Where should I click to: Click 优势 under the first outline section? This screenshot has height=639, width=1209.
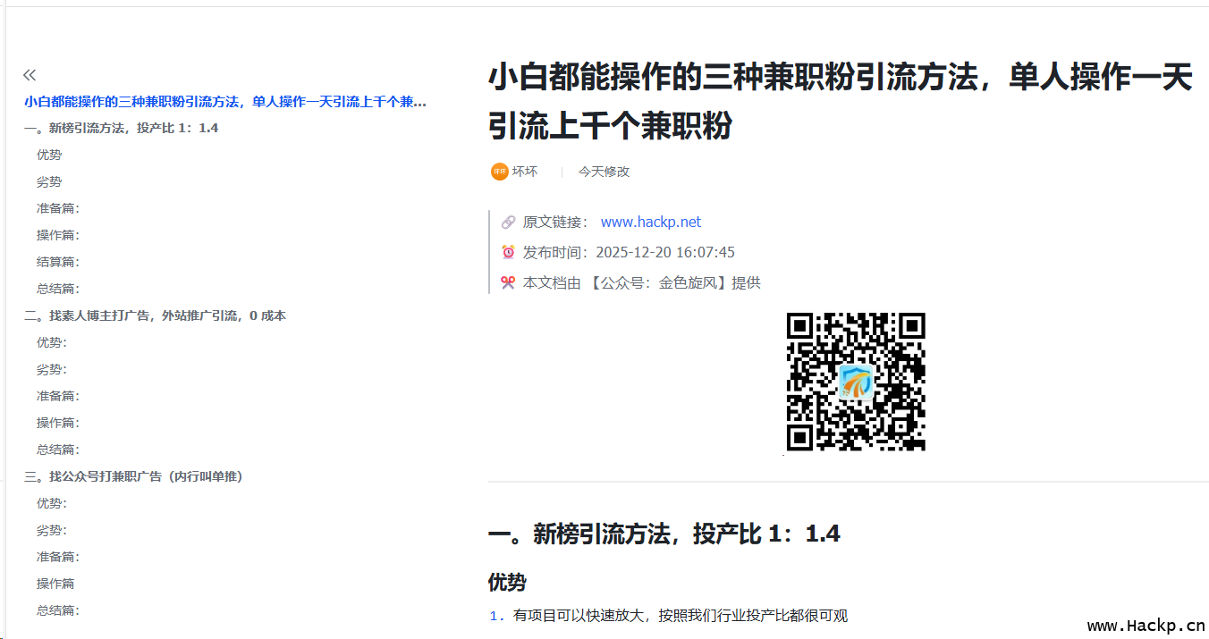[49, 155]
